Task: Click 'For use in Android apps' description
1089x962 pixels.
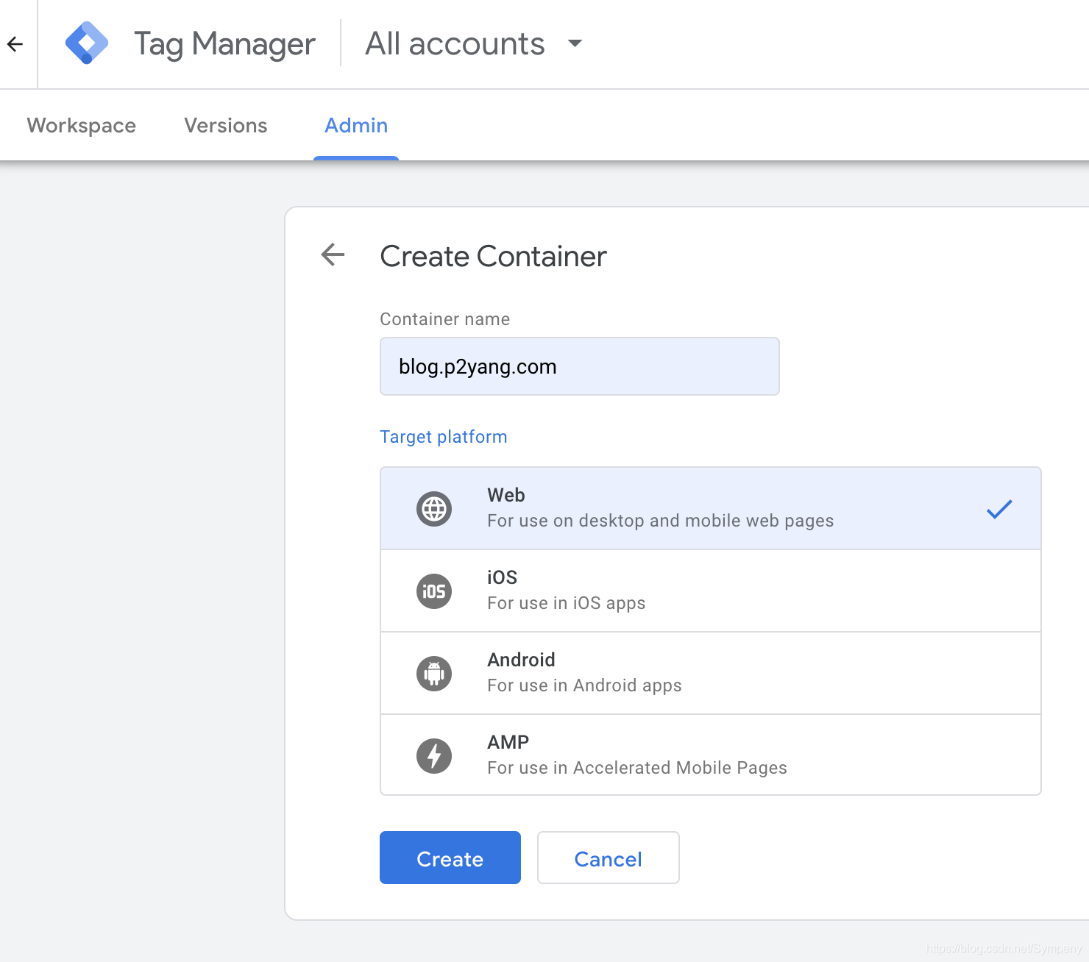Action: click(585, 685)
